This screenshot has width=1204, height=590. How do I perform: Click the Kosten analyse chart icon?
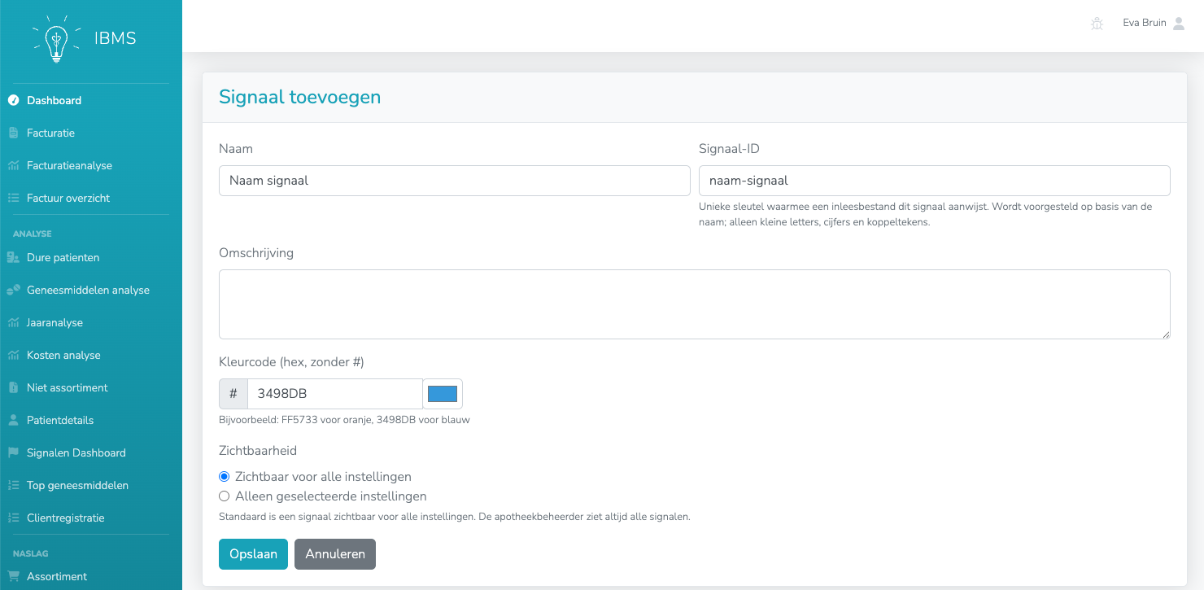click(13, 356)
